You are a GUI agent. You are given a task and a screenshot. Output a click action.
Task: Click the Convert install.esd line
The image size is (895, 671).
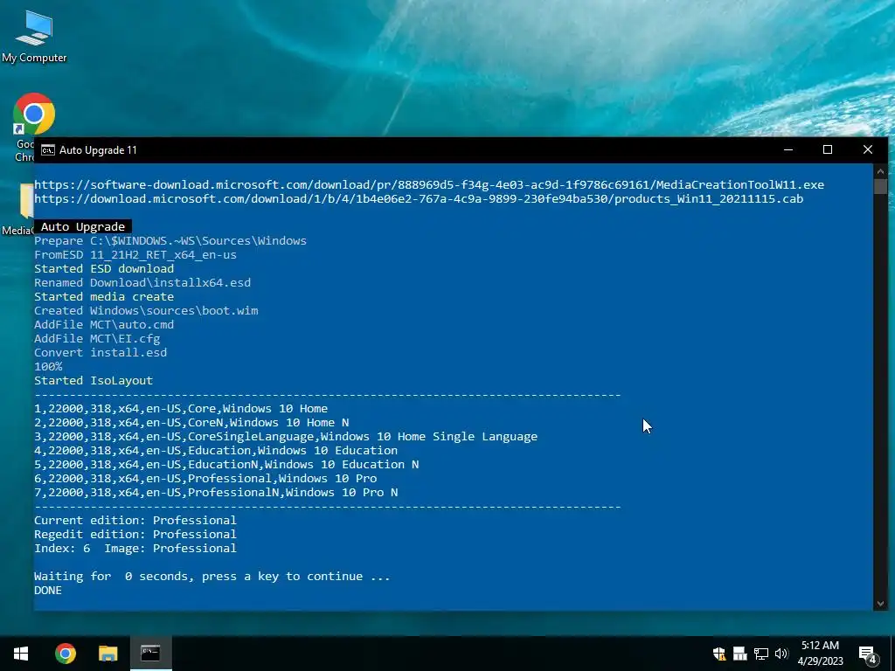tap(101, 353)
